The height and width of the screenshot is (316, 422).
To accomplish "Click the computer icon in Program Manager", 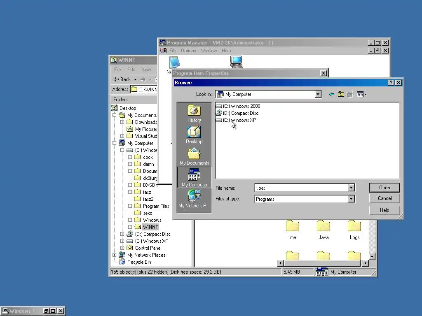I will tap(236, 62).
